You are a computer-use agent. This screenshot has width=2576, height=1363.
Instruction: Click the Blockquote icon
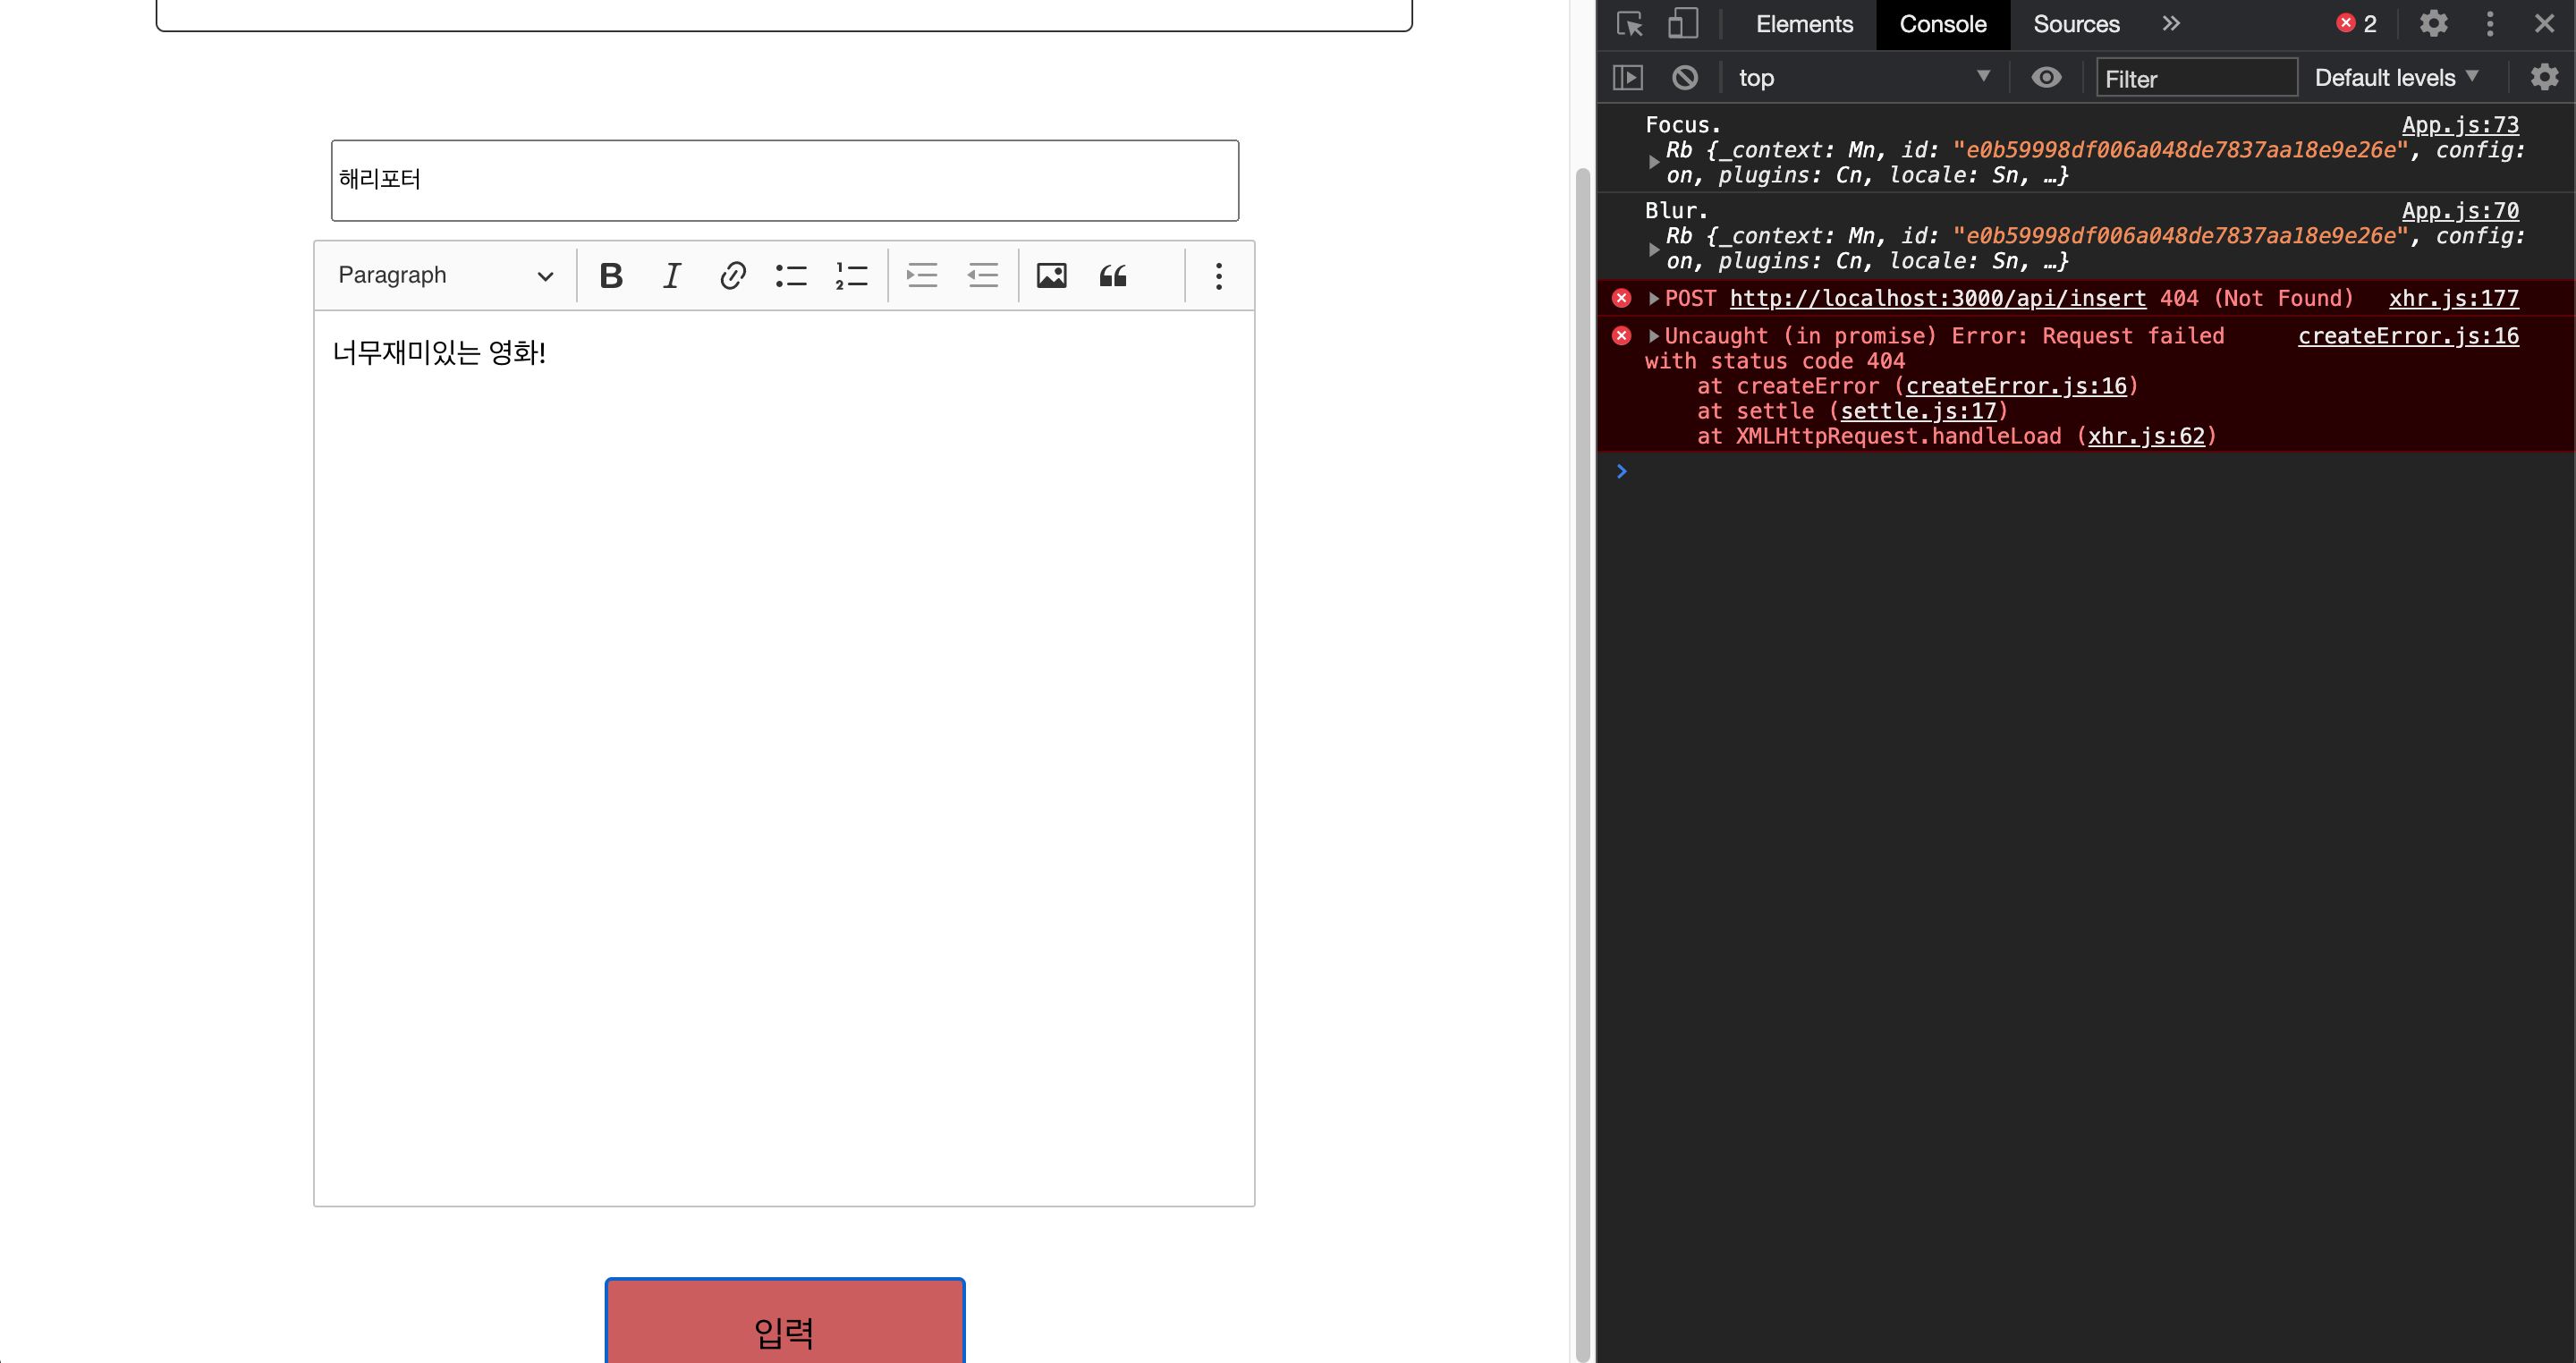(1113, 275)
